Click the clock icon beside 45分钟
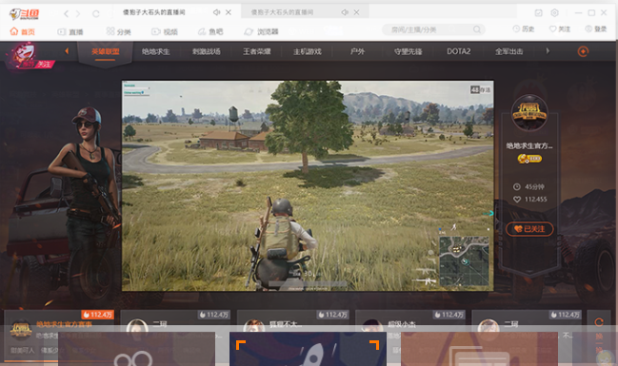Viewport: 618px width, 366px height. [517, 187]
